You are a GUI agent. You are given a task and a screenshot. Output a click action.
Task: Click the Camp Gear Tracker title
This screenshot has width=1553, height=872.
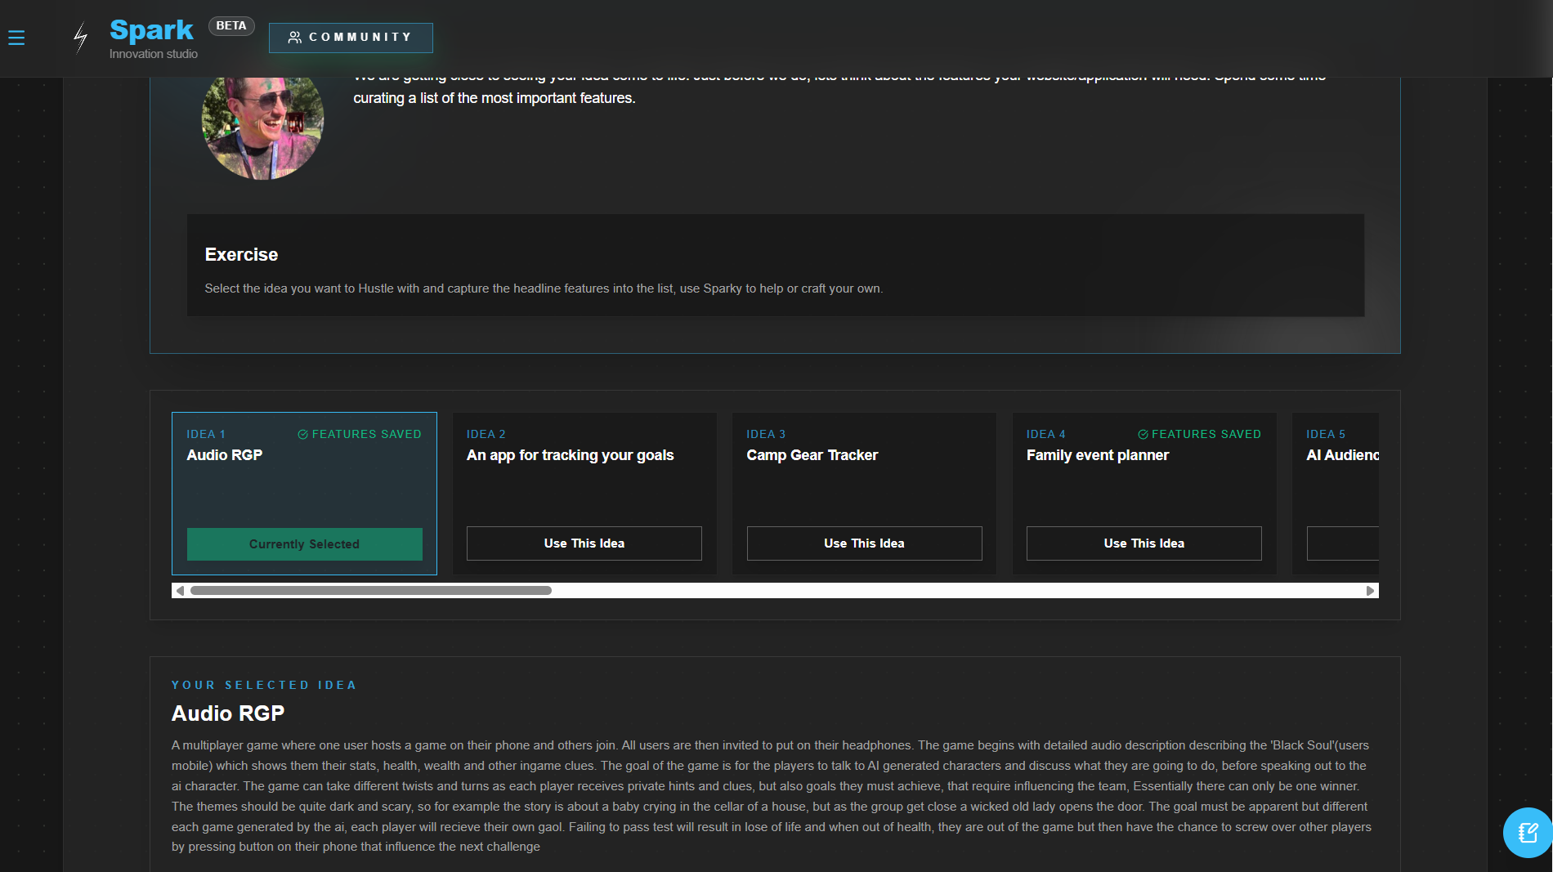[812, 455]
